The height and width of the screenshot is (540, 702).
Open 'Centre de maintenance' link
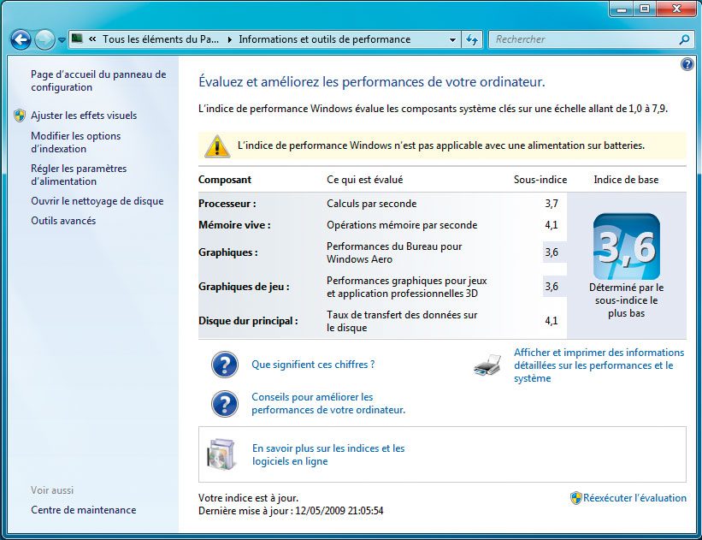point(83,510)
